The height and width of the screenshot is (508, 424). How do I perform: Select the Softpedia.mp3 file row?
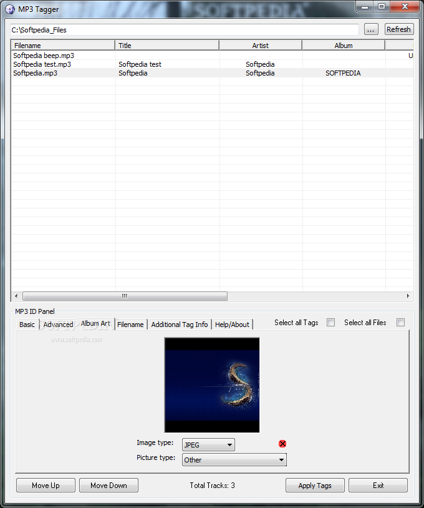[x=213, y=73]
